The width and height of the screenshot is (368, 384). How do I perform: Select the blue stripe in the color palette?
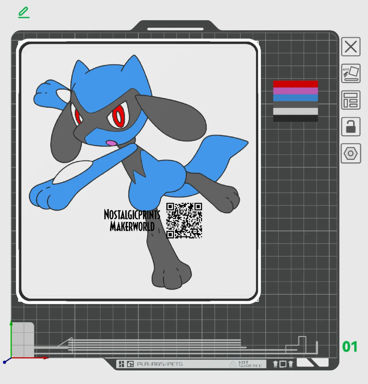point(295,98)
